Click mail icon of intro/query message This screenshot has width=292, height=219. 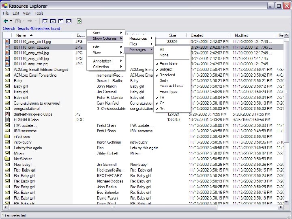pos(7,142)
